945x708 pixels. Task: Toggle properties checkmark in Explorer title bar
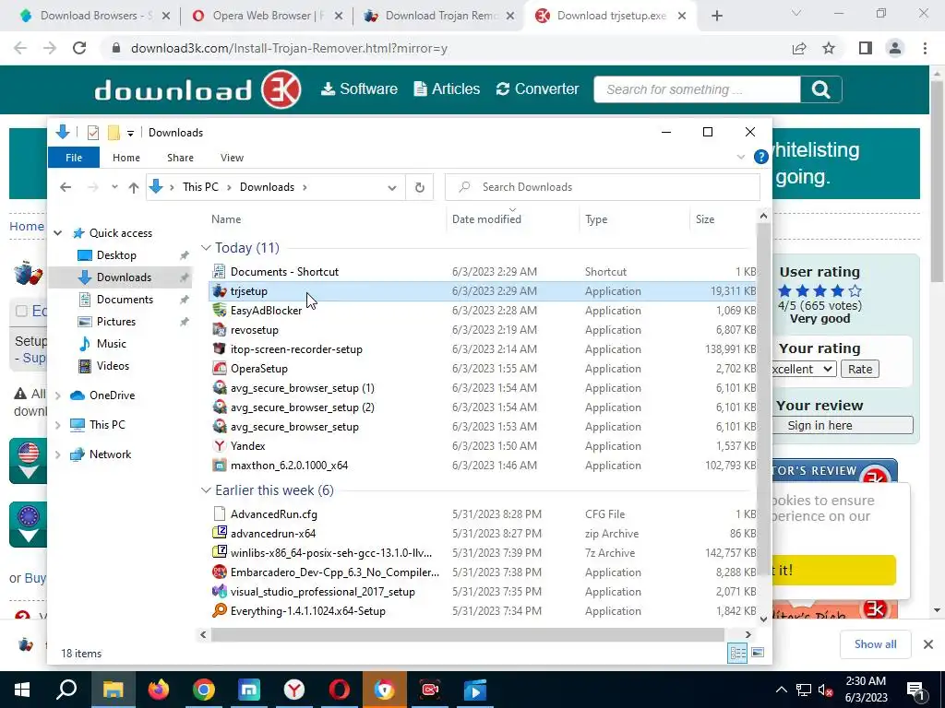93,133
